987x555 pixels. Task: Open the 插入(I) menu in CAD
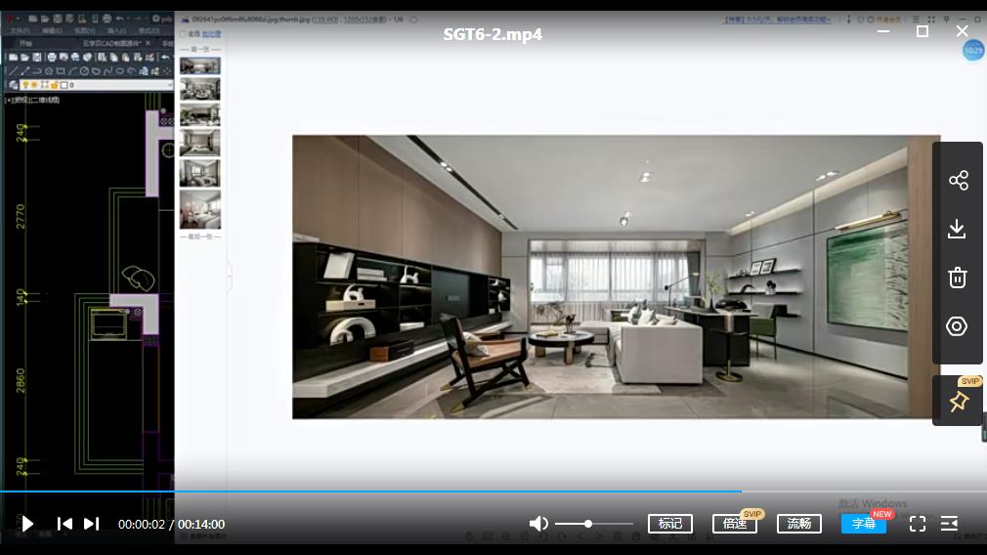point(116,30)
